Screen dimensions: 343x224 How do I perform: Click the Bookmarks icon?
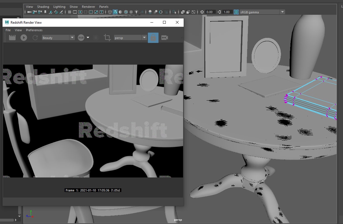[45, 12]
